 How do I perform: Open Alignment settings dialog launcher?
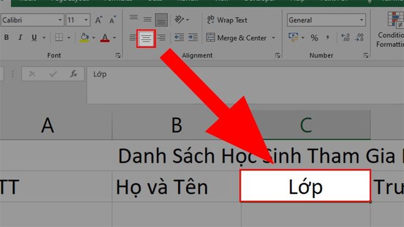point(278,55)
